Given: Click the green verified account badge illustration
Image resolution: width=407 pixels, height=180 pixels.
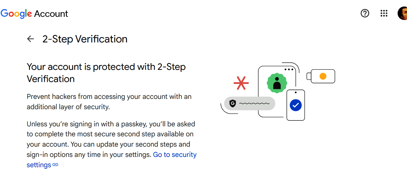Looking at the screenshot, I should (278, 83).
